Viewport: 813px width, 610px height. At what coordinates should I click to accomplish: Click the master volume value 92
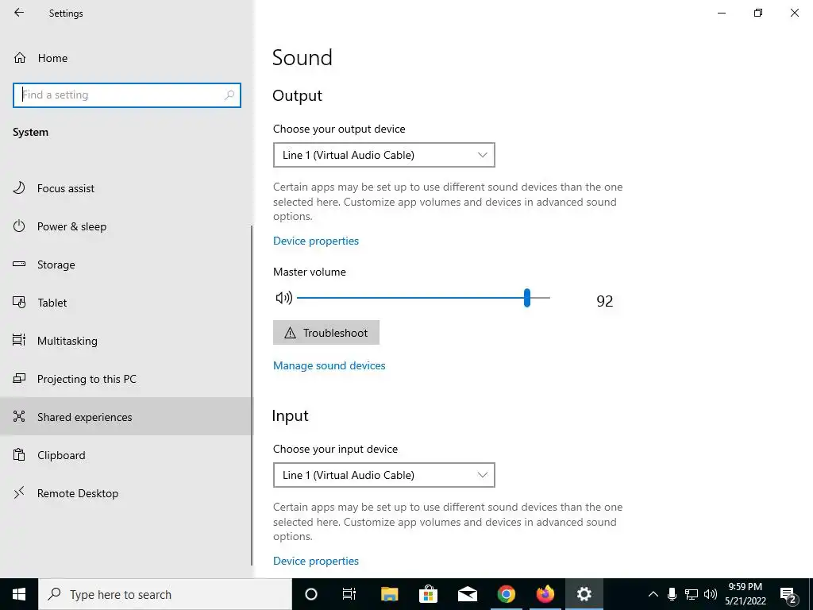pyautogui.click(x=604, y=301)
